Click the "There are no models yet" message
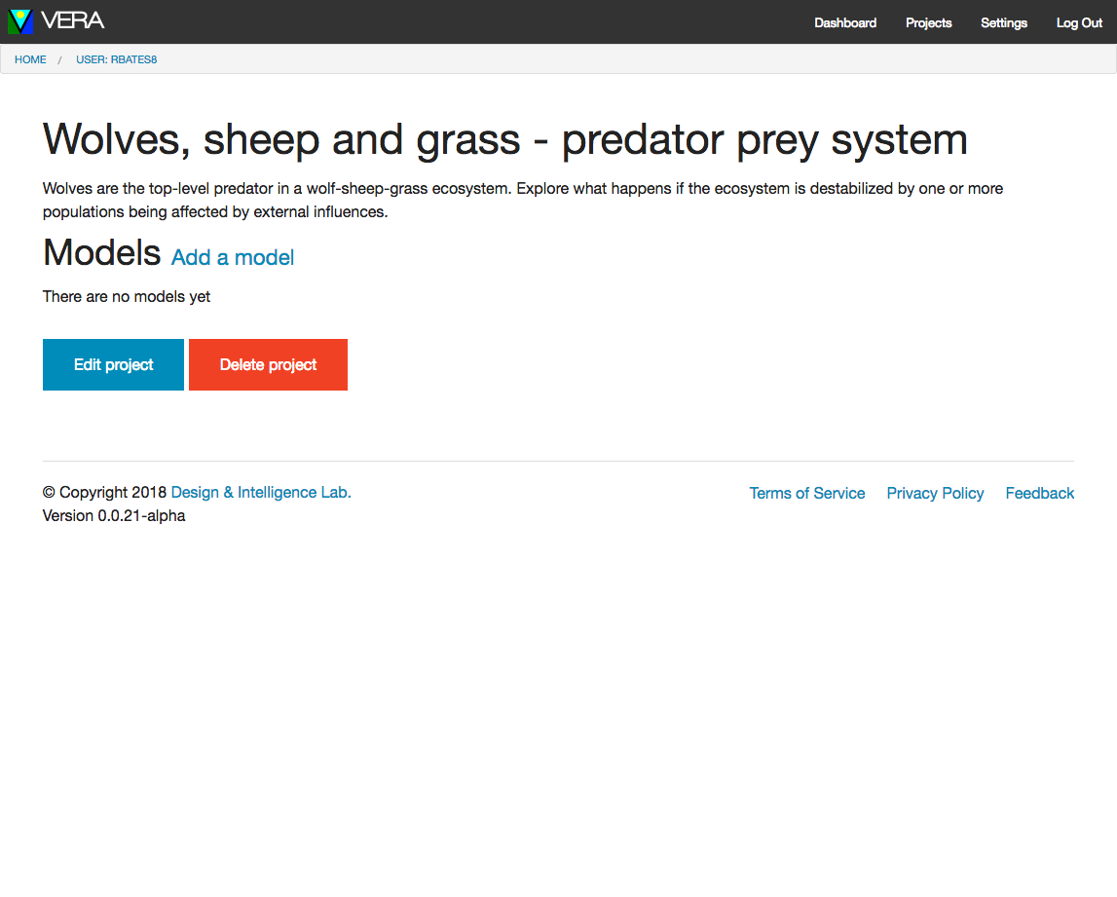The height and width of the screenshot is (897, 1117). pos(127,296)
